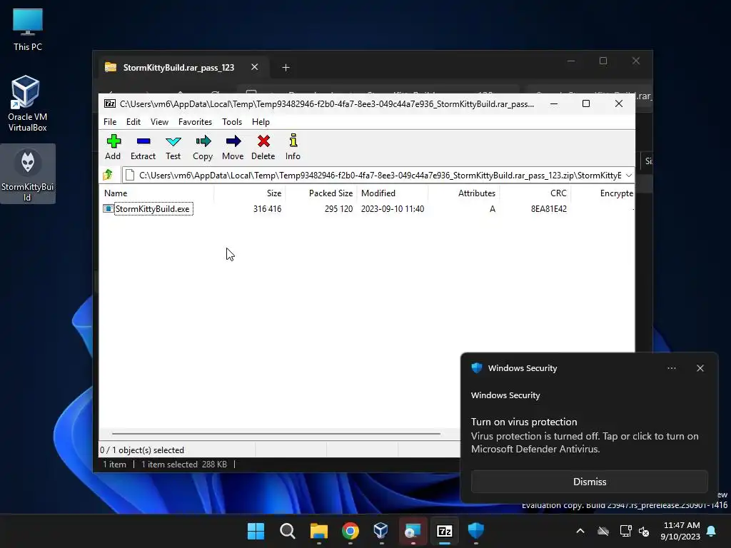Open the notification bell icon
The width and height of the screenshot is (731, 548).
pyautogui.click(x=711, y=531)
